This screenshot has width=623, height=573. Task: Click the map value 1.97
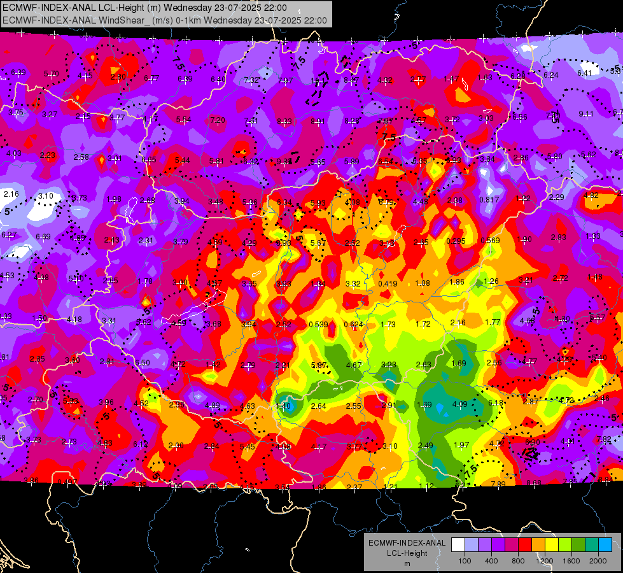click(x=461, y=445)
